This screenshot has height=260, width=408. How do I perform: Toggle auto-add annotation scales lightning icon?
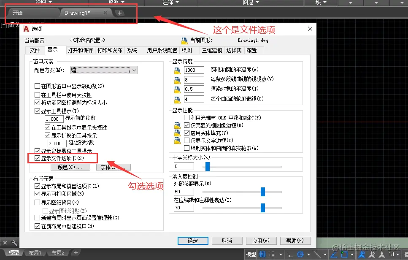click(x=372, y=255)
